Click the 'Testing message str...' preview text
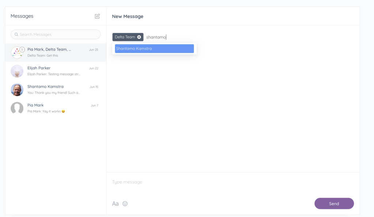 pos(54,74)
